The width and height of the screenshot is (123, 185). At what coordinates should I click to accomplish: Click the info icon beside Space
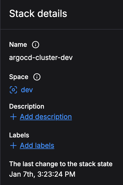[x=37, y=77]
